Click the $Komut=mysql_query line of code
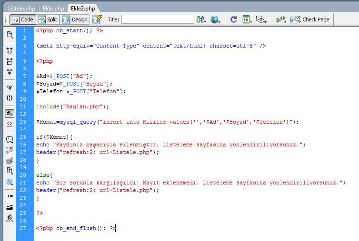The image size is (359, 241). click(168, 122)
